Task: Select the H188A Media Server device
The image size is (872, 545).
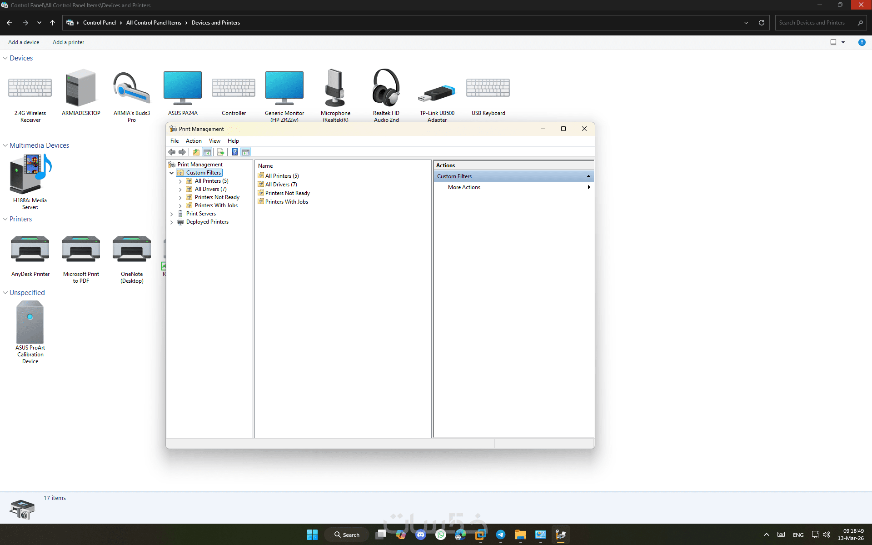Action: click(x=30, y=182)
